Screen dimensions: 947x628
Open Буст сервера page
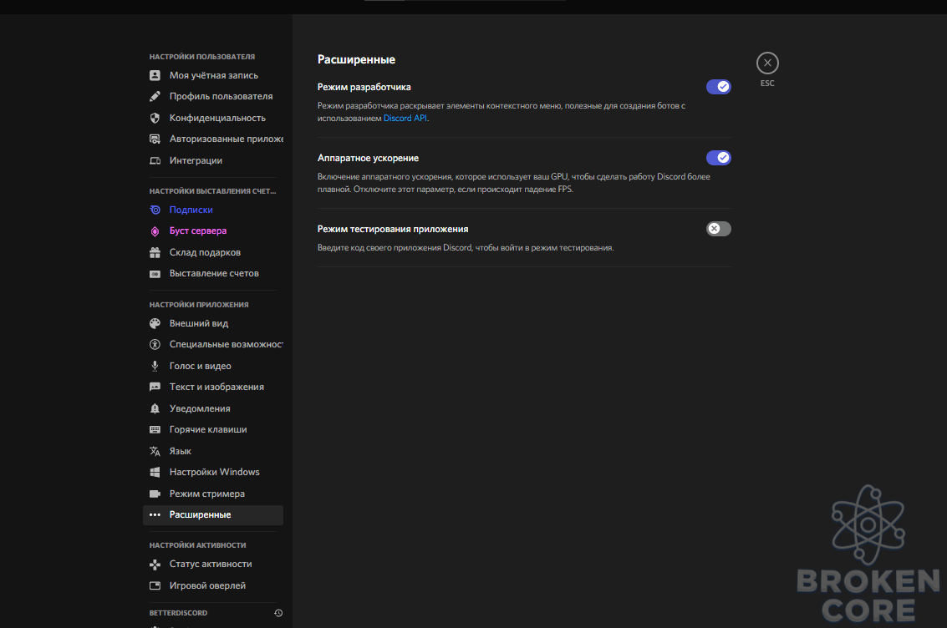click(213, 231)
